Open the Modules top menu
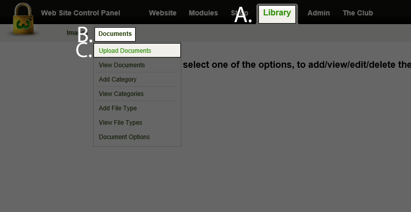Viewport: 411px width, 212px height. tap(203, 13)
